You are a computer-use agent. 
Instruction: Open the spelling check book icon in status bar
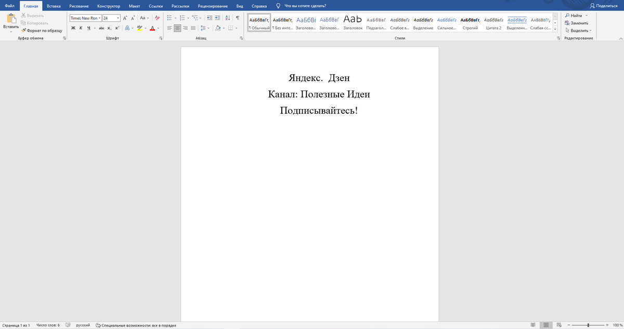[x=68, y=325]
